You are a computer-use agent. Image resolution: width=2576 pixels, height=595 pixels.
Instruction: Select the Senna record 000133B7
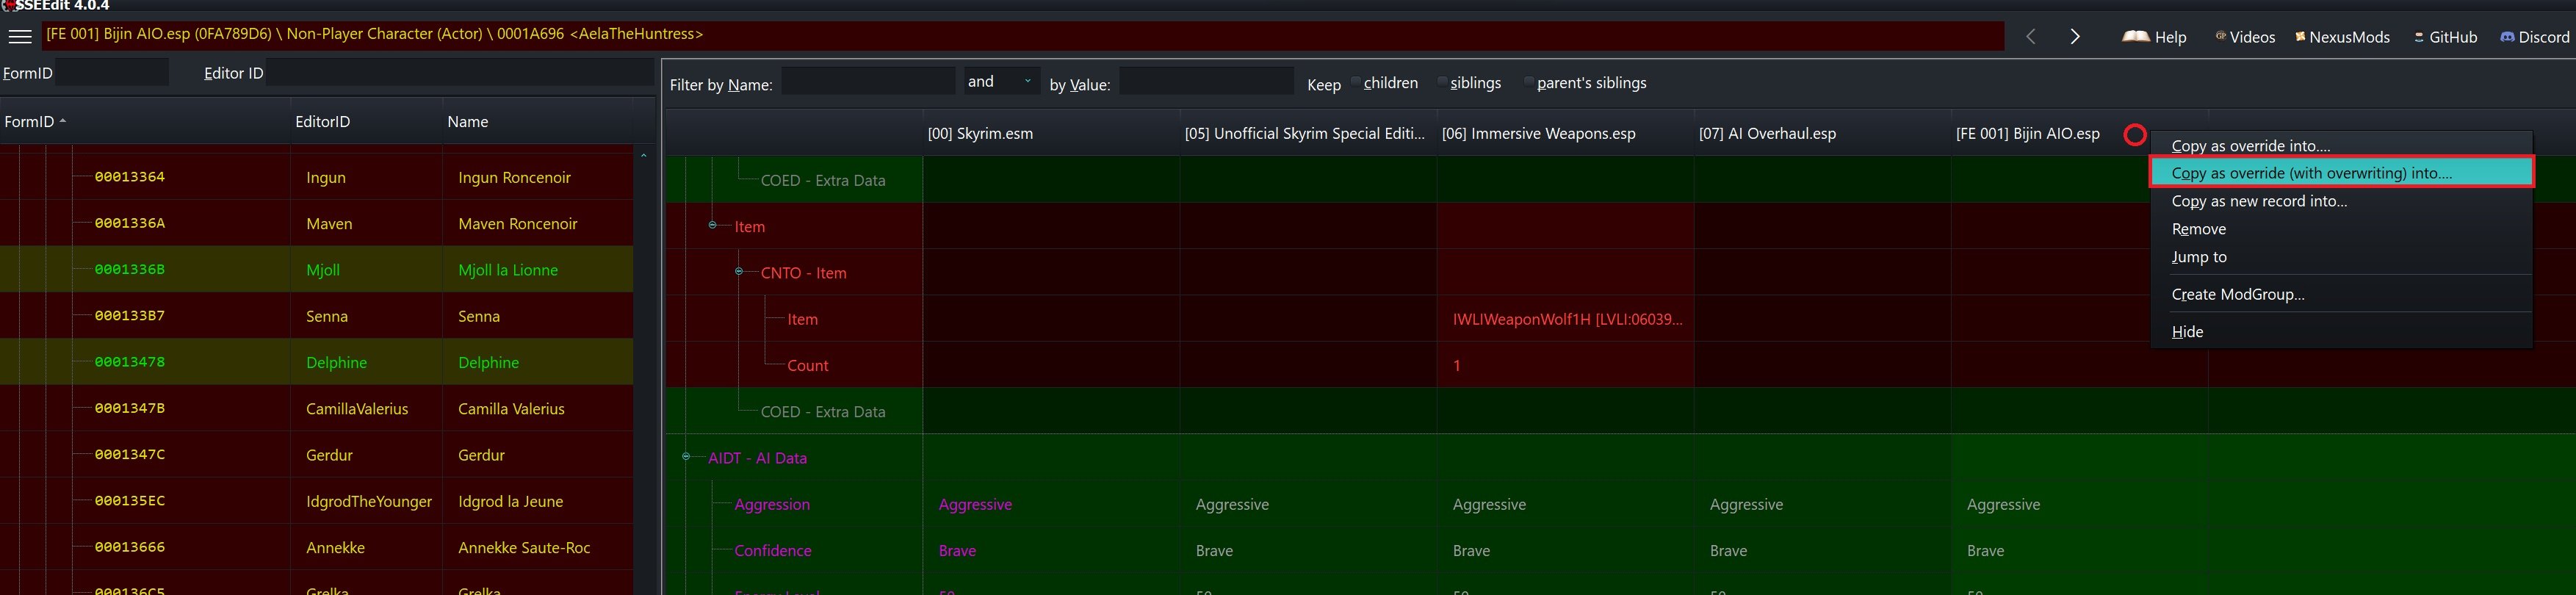316,316
